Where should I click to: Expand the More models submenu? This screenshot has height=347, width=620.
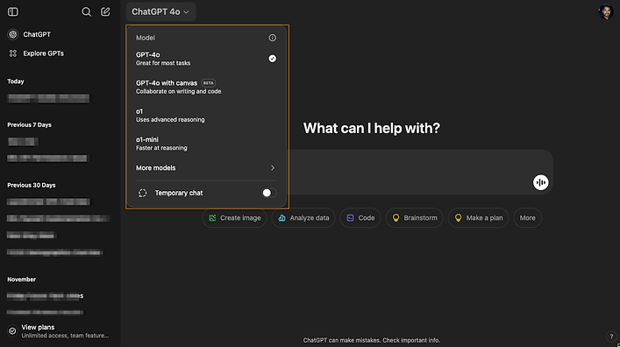click(x=206, y=168)
